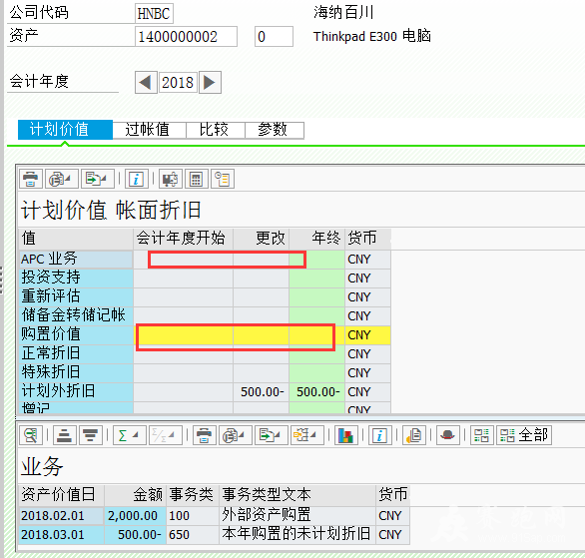This screenshot has width=585, height=558.
Task: Click the details magnifier icon in lower toolbar
Action: [31, 435]
